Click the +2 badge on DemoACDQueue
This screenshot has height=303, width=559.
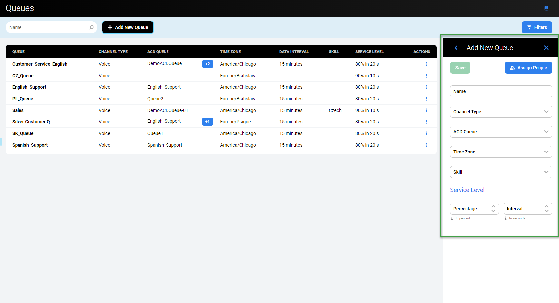(x=207, y=64)
